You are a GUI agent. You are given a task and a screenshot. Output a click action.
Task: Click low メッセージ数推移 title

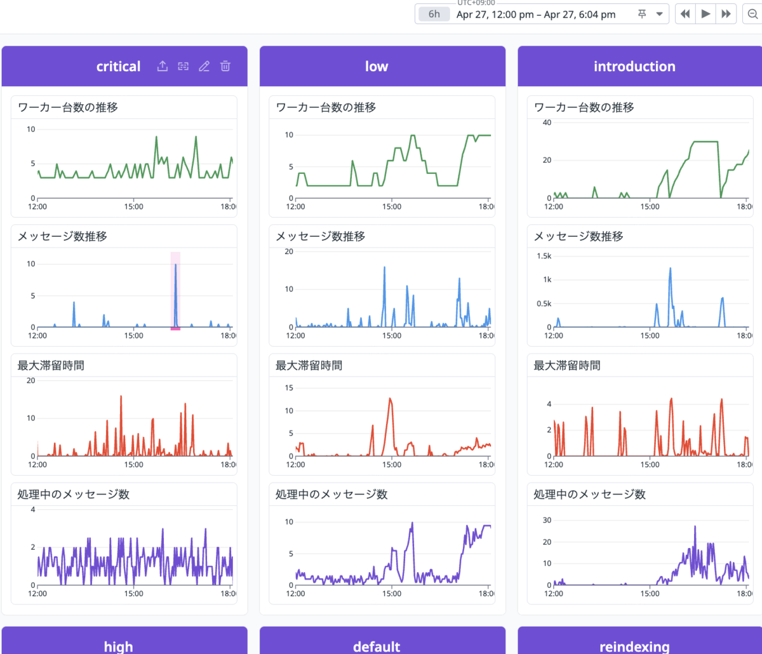click(320, 236)
